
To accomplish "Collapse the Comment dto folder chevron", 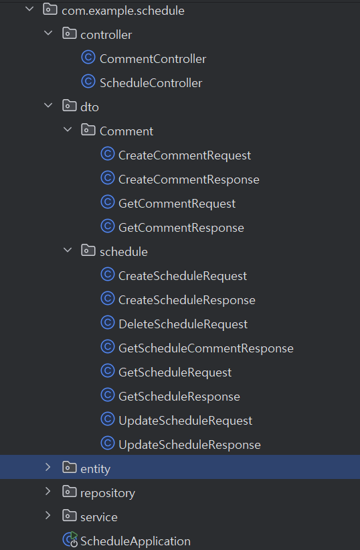I will (67, 130).
